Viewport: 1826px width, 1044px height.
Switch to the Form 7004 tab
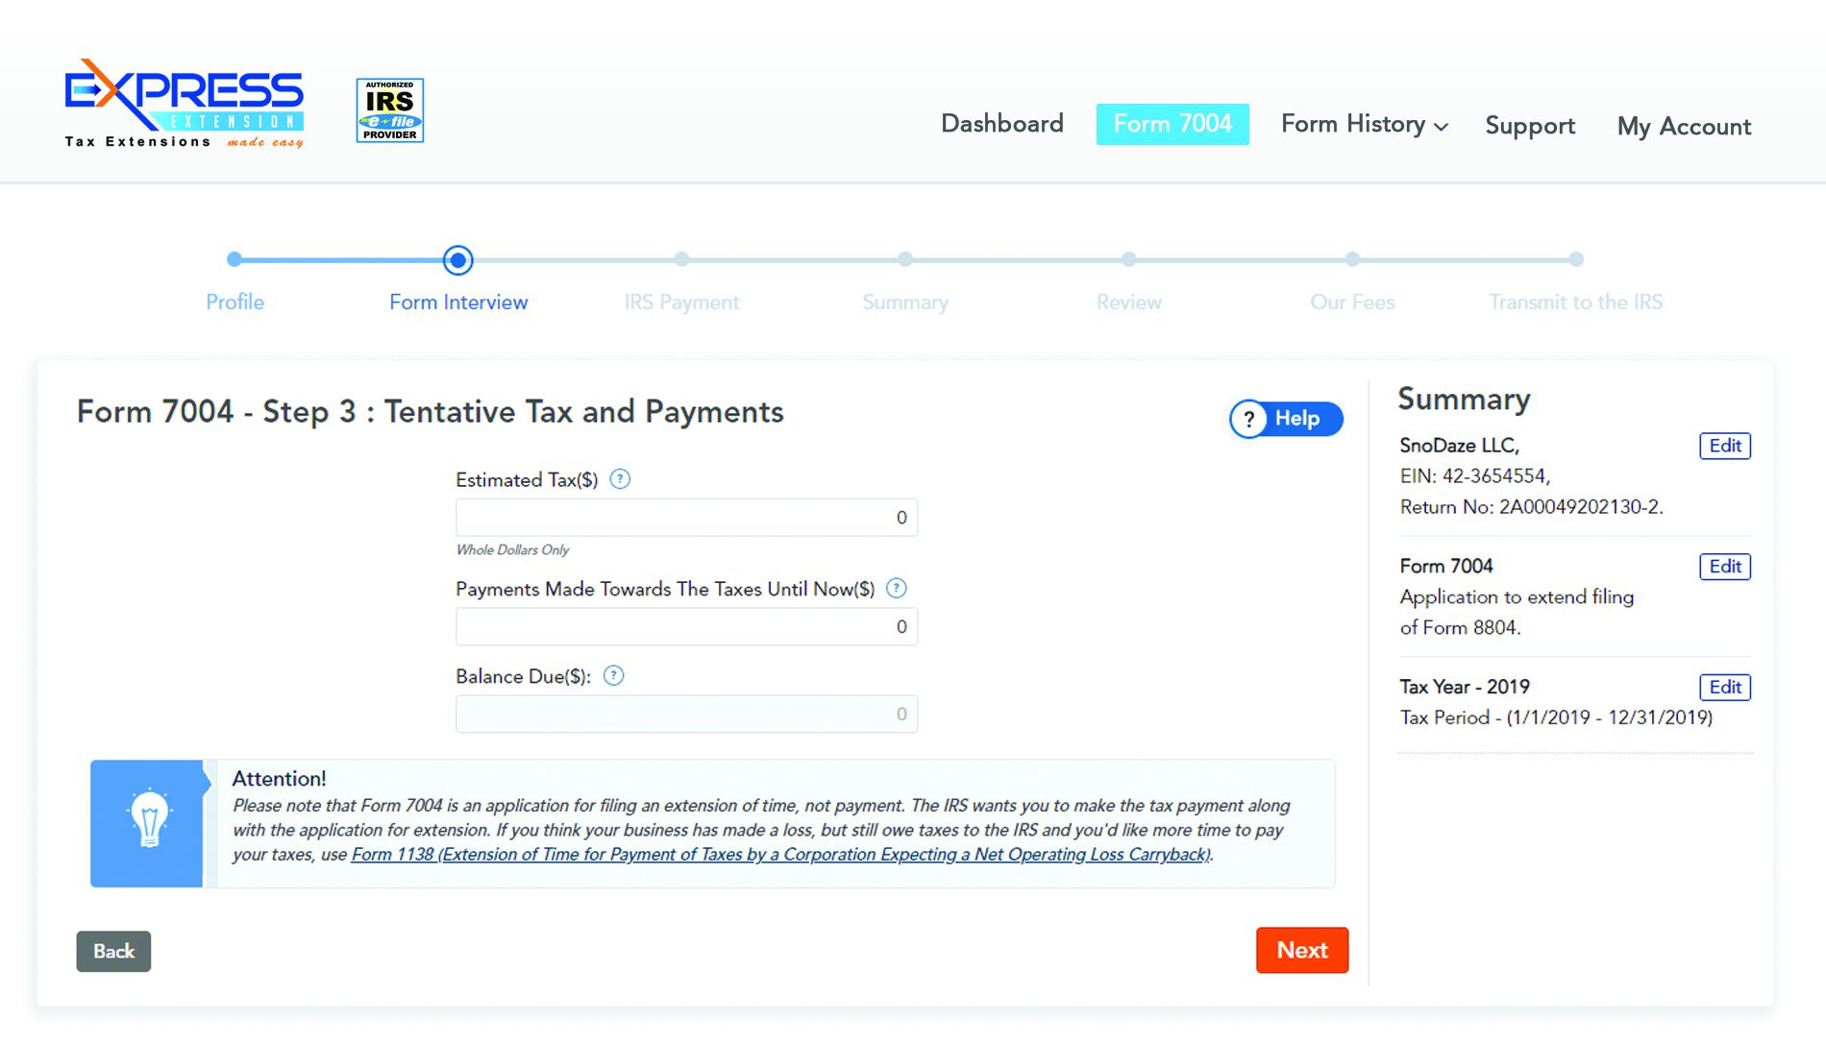coord(1172,123)
